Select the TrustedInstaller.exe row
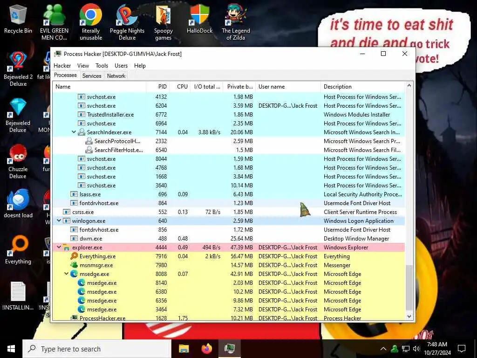 [229, 115]
